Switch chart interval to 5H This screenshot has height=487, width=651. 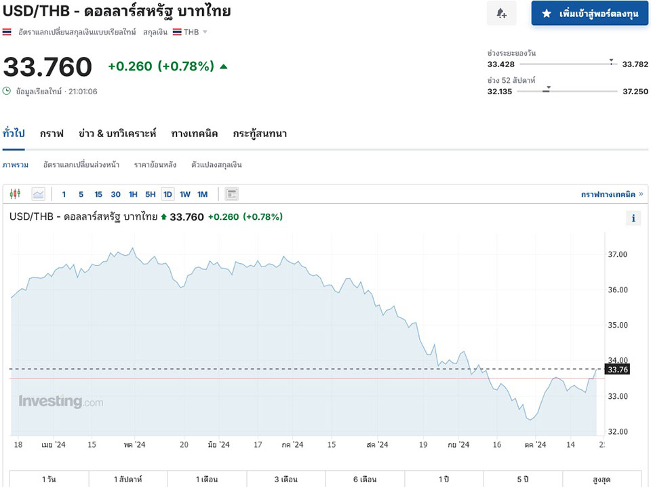[x=150, y=195]
